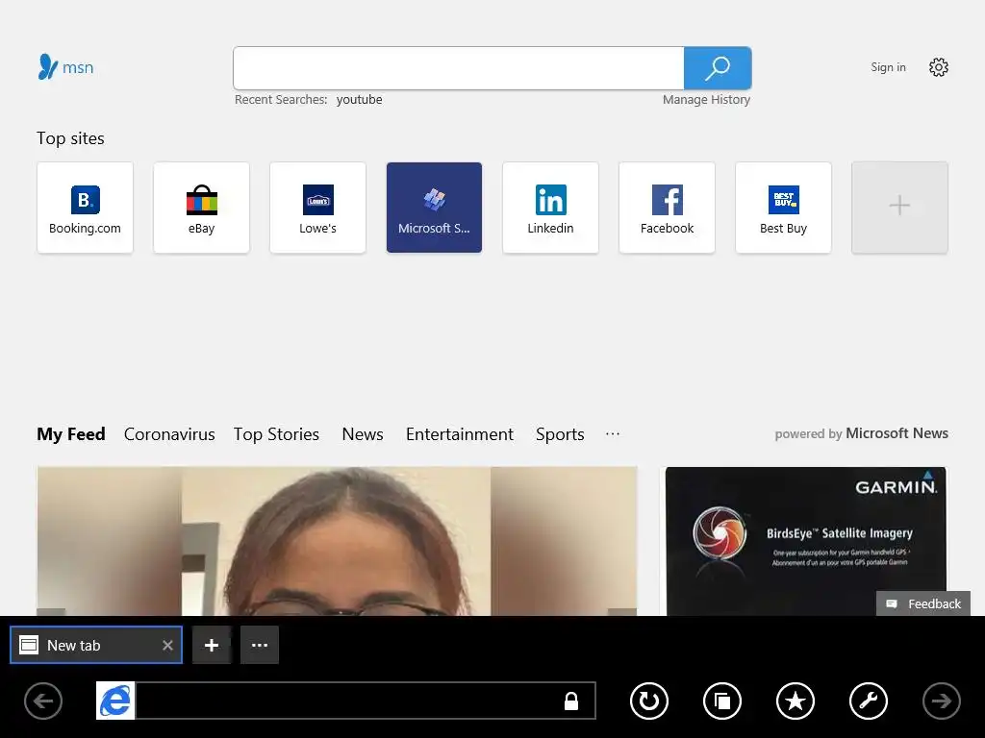Viewport: 985px width, 738px height.
Task: Click the "Top sites" heading text
Action: (70, 138)
